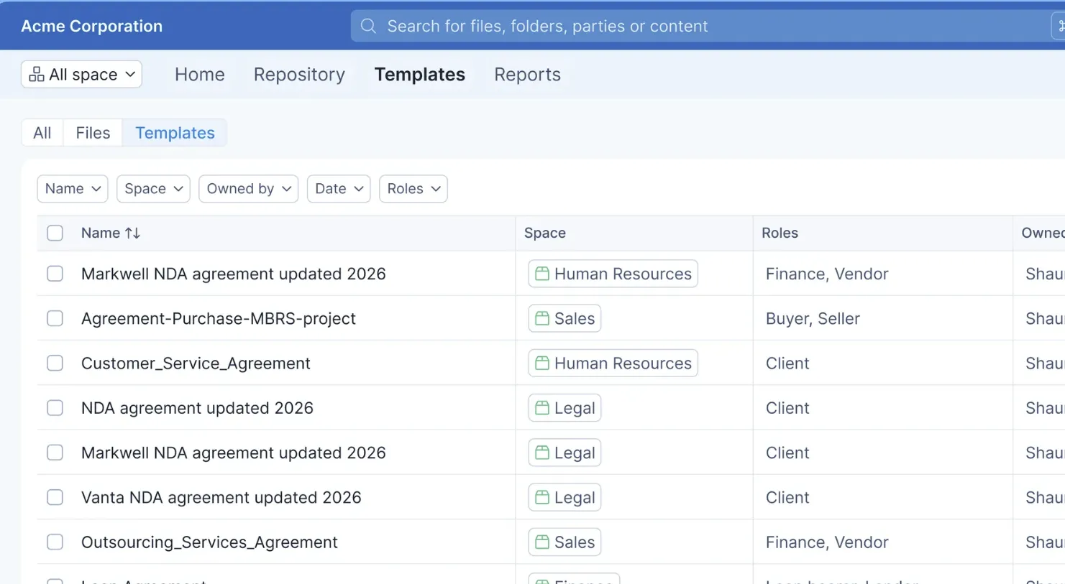Click 'Finance, Vendor' in first Markwell row
The image size is (1065, 584).
(x=827, y=274)
